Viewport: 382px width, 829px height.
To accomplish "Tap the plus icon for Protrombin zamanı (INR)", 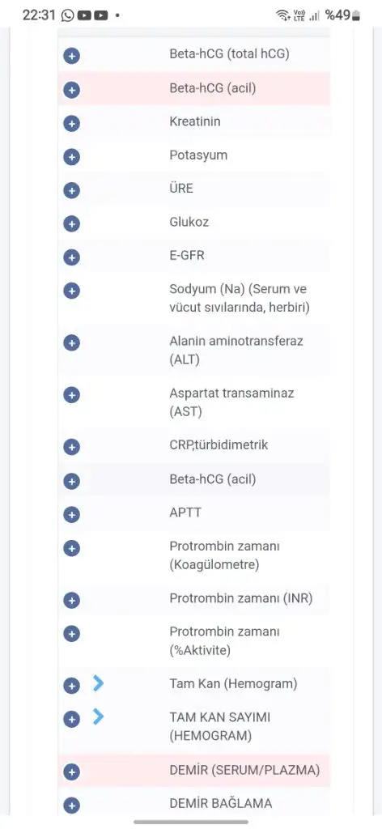I will tap(71, 600).
